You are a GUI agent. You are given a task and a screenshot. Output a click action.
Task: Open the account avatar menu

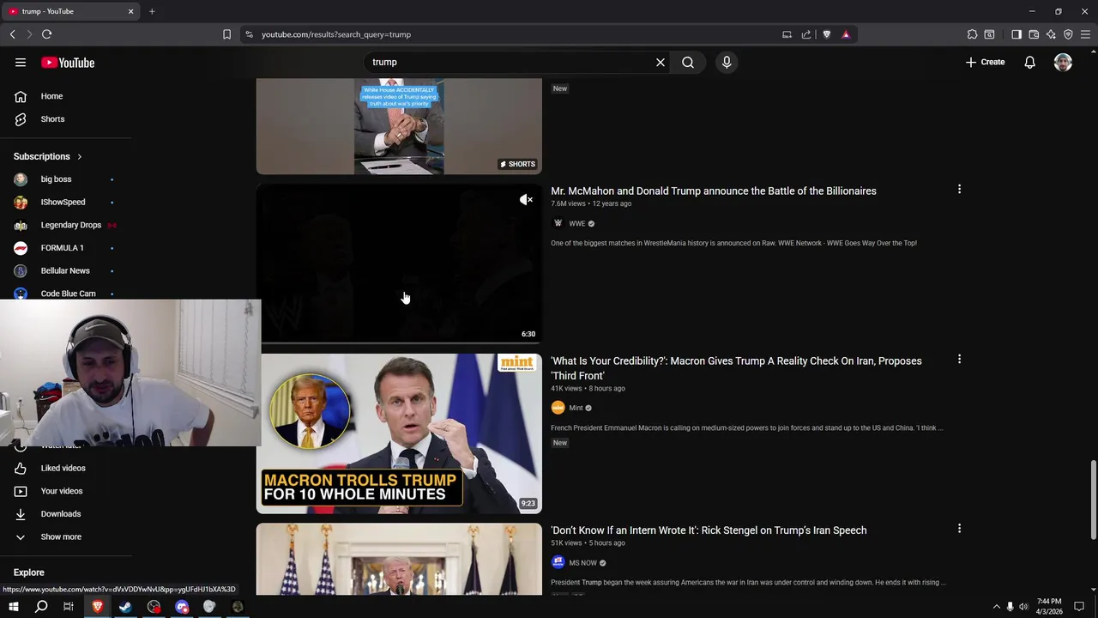click(1063, 62)
